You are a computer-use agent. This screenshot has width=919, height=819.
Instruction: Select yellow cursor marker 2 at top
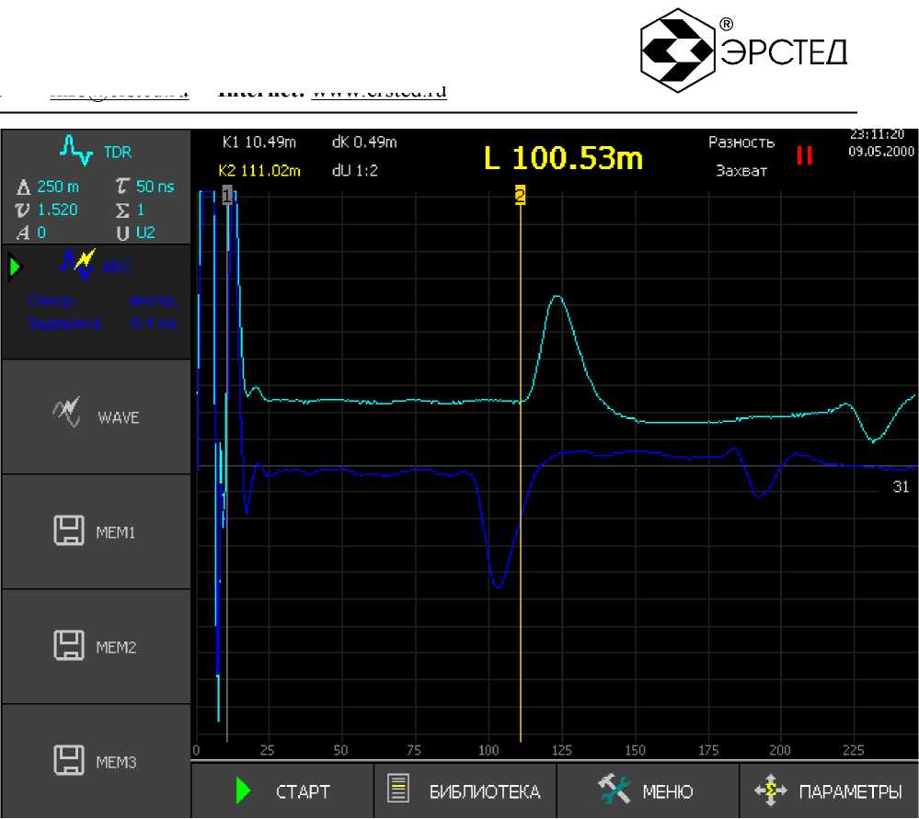[x=520, y=195]
